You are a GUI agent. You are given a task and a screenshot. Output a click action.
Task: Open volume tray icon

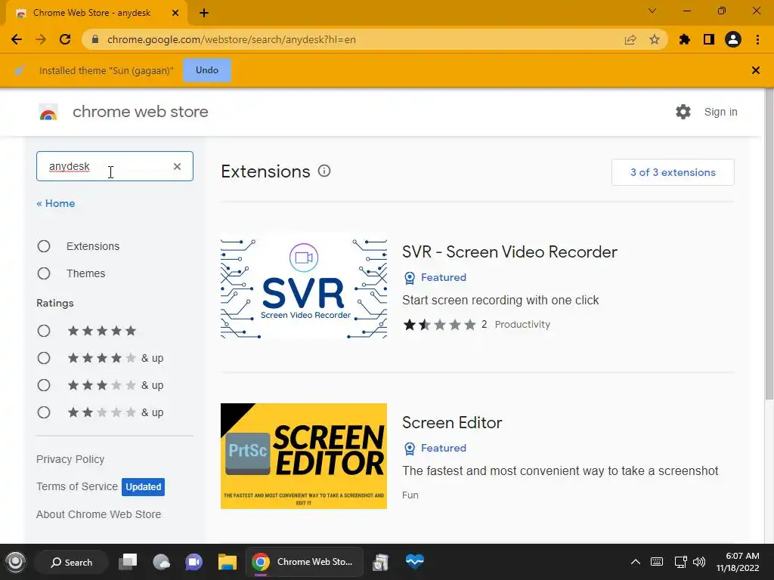[x=699, y=562]
